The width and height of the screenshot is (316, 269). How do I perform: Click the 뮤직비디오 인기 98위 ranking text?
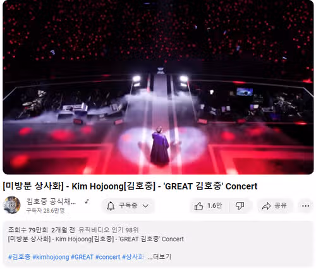point(109,230)
